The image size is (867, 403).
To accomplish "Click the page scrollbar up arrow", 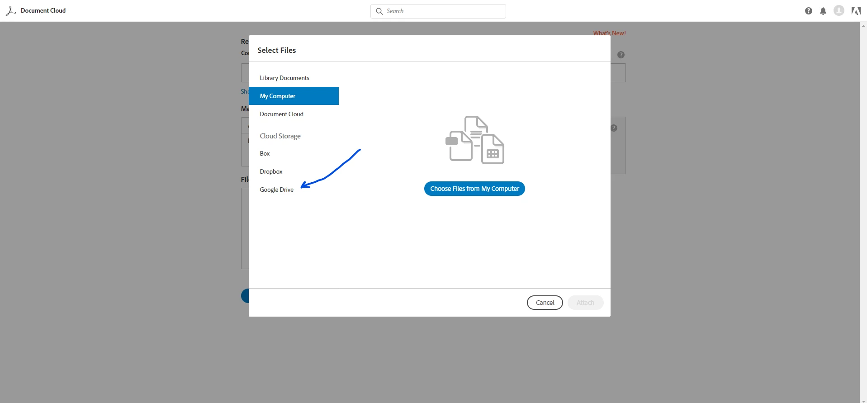I will [x=863, y=26].
